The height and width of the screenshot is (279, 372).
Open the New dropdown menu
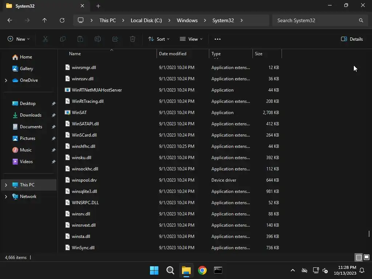19,39
